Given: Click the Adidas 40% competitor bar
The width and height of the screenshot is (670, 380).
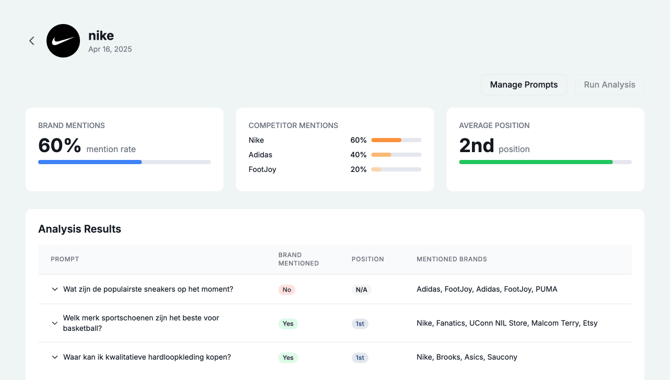Looking at the screenshot, I should pos(396,155).
